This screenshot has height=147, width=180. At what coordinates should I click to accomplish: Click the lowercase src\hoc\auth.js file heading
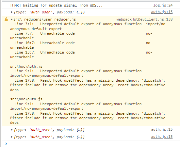(x=26, y=99)
